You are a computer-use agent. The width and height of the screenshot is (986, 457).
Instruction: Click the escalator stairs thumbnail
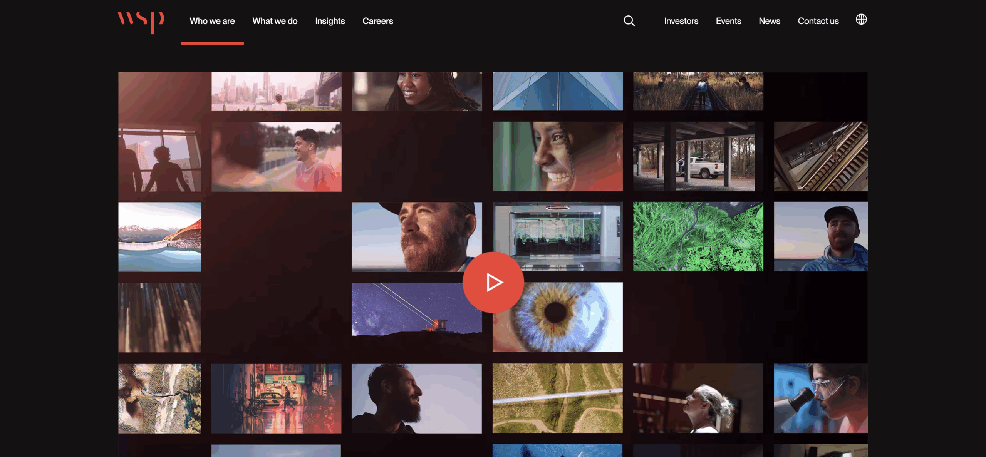tap(821, 156)
